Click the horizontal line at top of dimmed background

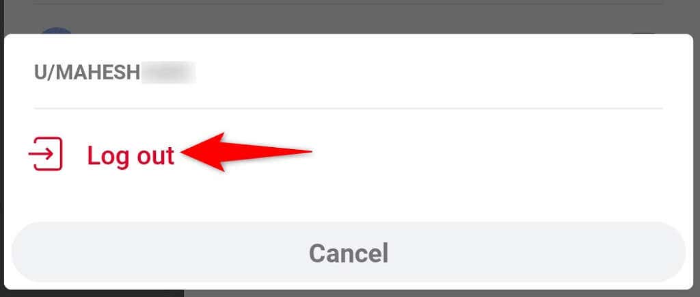[348, 4]
